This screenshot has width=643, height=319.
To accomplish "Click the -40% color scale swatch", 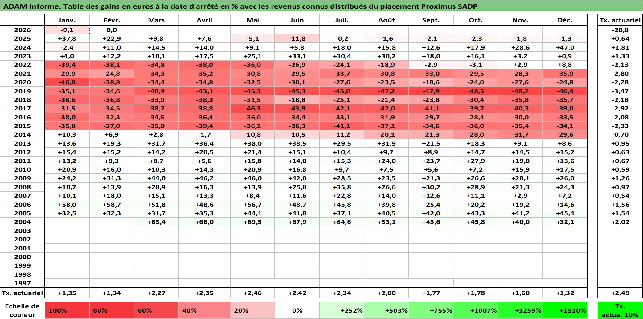I will click(204, 310).
